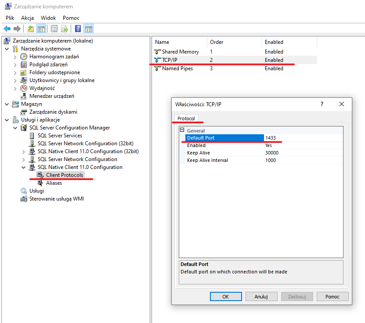Collapse the Magazyn node

(7, 104)
